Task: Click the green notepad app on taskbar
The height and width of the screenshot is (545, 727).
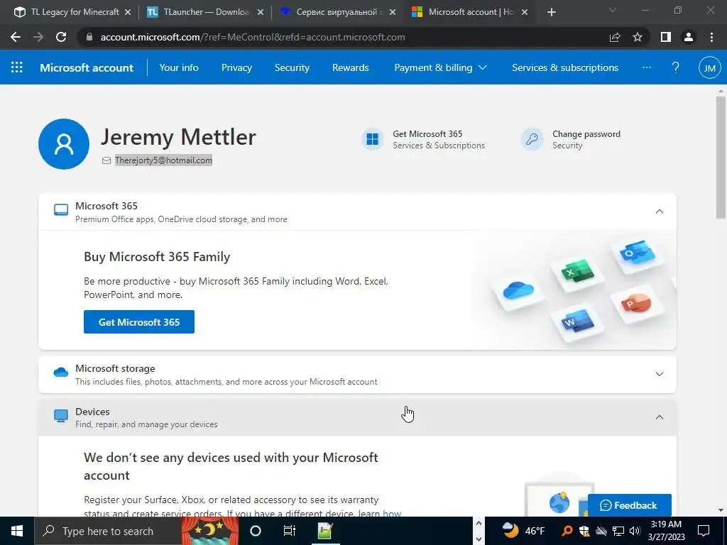Action: 324,531
